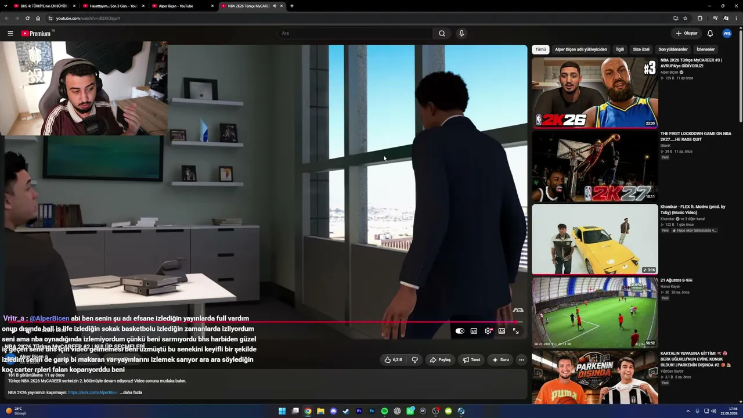Open the taskbar clock and date
The image size is (743, 418).
point(728,411)
